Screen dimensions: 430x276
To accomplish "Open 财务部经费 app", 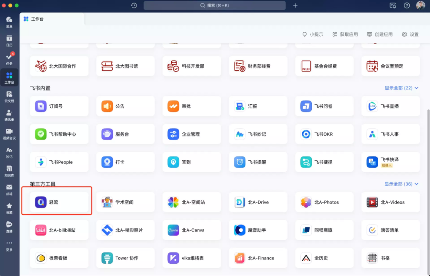I will [258, 66].
